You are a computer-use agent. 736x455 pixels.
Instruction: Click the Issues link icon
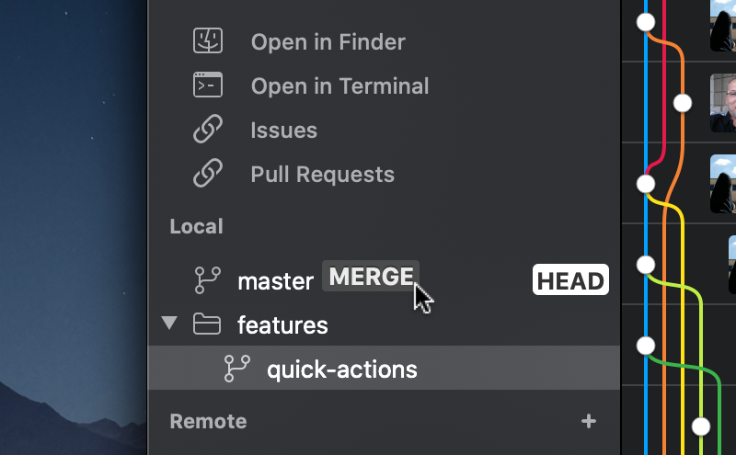[x=208, y=130]
